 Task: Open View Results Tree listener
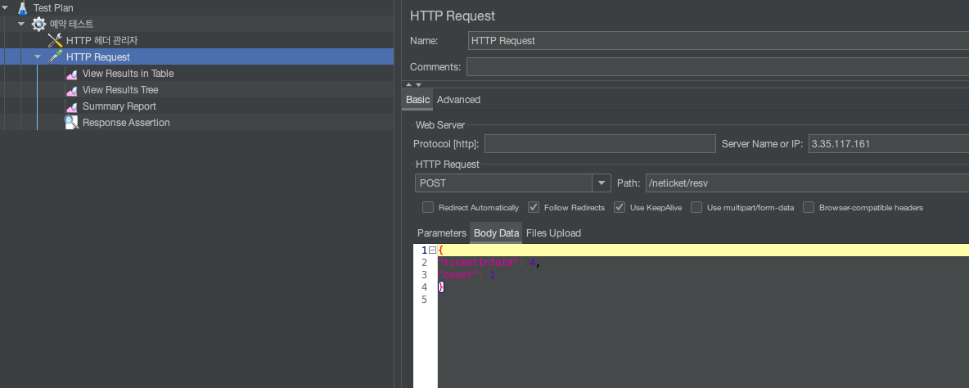[120, 90]
